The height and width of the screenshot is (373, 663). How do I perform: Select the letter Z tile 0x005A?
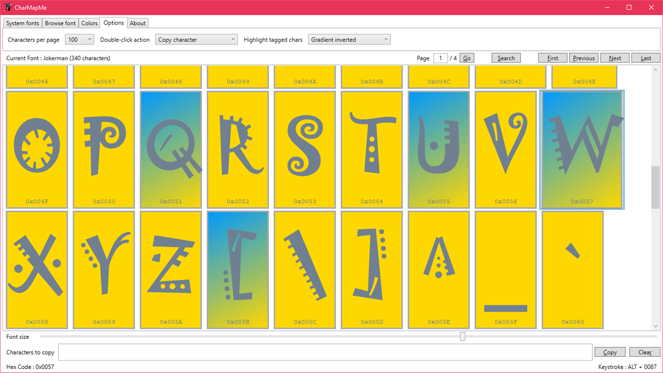click(171, 270)
